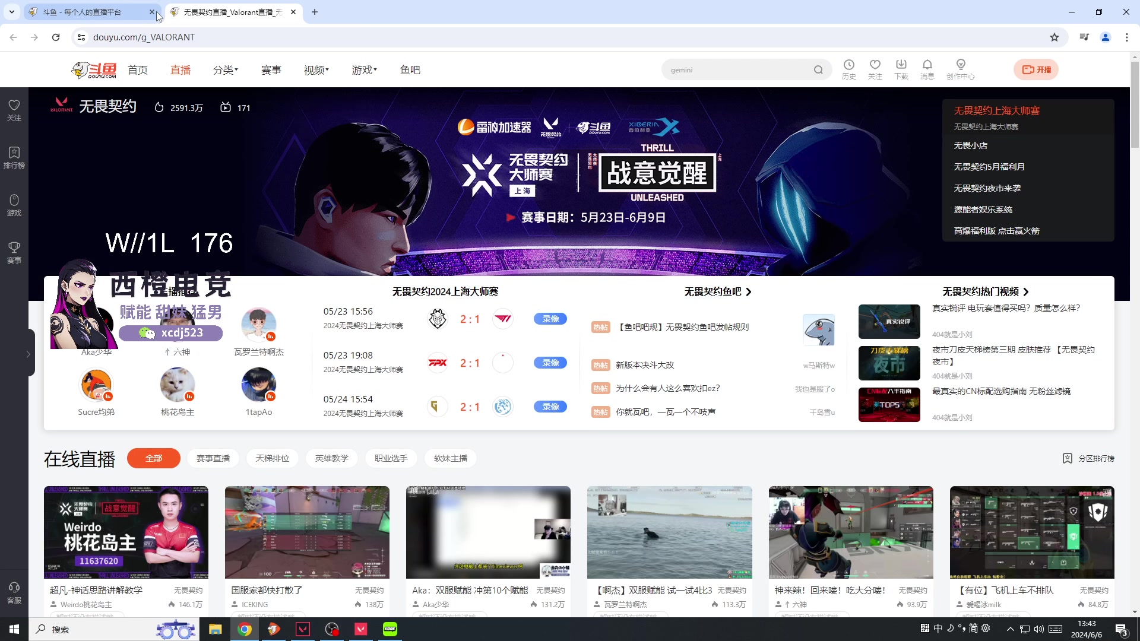Click 录像 for the 05/23 19:08 match
The width and height of the screenshot is (1140, 641).
tap(550, 363)
